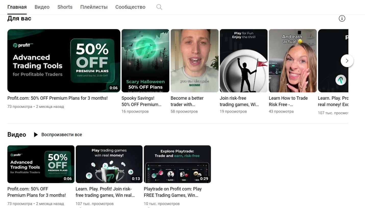Open the And earn actual Short thumbnail

tap(293, 61)
